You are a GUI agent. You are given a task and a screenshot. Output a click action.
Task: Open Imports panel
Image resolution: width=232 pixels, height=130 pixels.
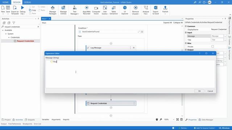[x=66, y=120]
